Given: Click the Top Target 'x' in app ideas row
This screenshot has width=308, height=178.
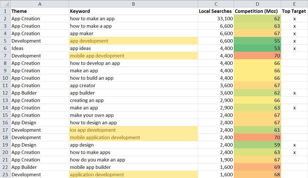Looking at the screenshot, I should coord(295,48).
